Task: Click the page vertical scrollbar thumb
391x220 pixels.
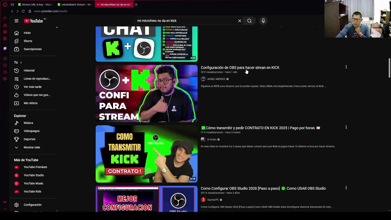Action: pyautogui.click(x=389, y=68)
